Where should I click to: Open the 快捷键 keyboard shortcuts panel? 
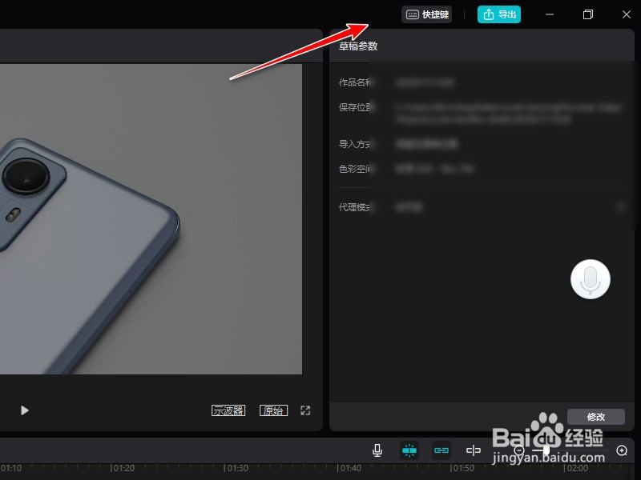[x=429, y=14]
